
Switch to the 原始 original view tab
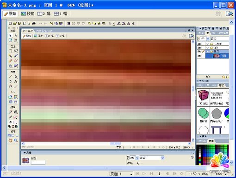[x=10, y=14]
